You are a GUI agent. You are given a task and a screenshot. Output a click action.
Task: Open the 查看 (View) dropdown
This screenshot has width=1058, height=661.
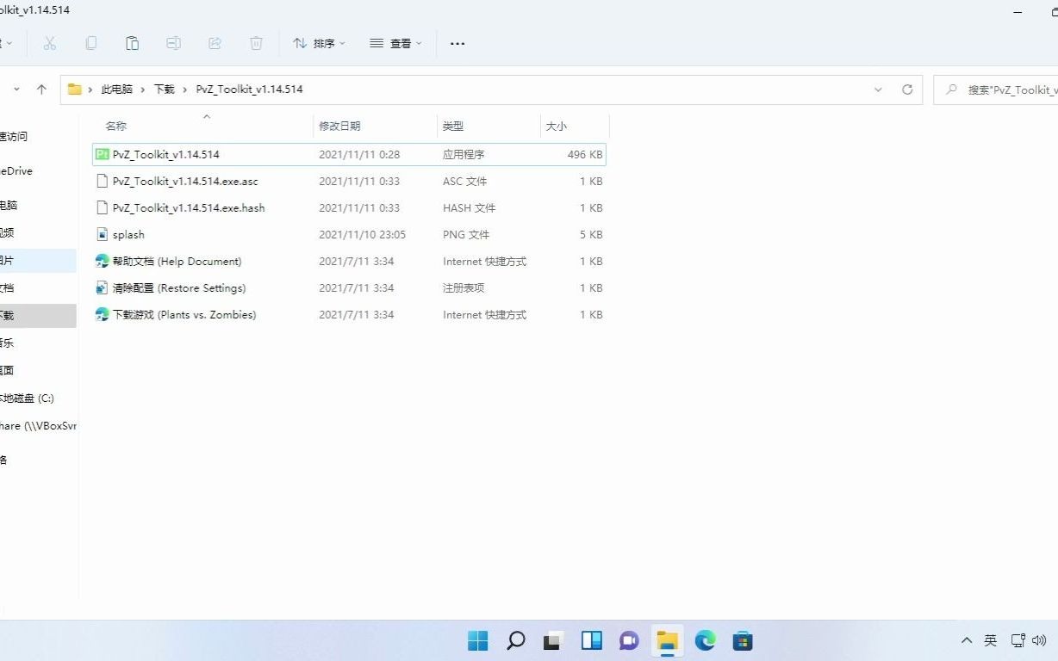pyautogui.click(x=395, y=43)
